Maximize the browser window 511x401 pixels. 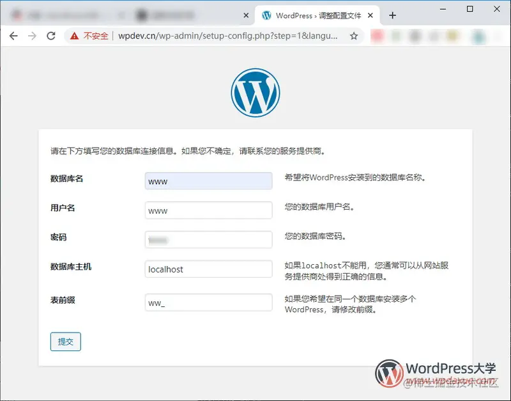click(470, 9)
